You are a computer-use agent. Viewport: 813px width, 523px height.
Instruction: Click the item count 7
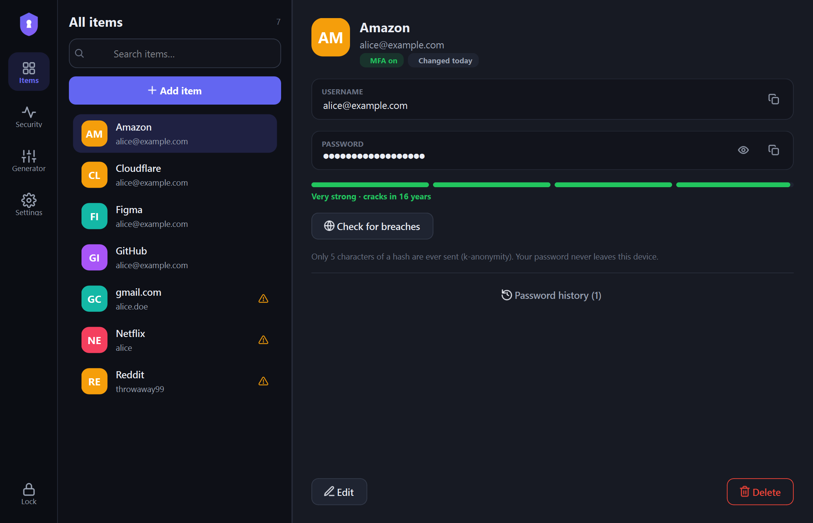click(x=278, y=22)
